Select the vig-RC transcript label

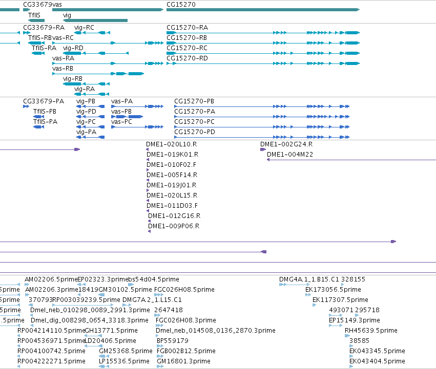(84, 28)
